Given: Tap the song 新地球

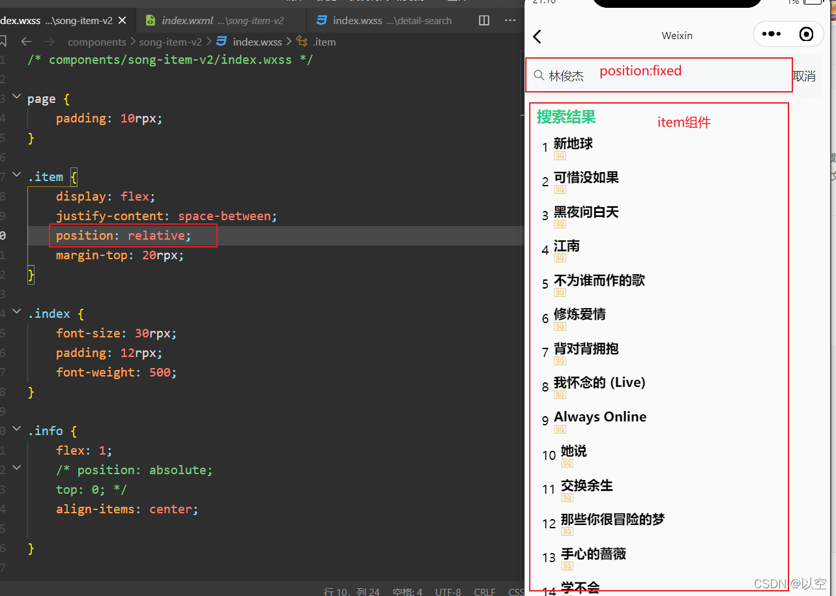Looking at the screenshot, I should (x=573, y=143).
